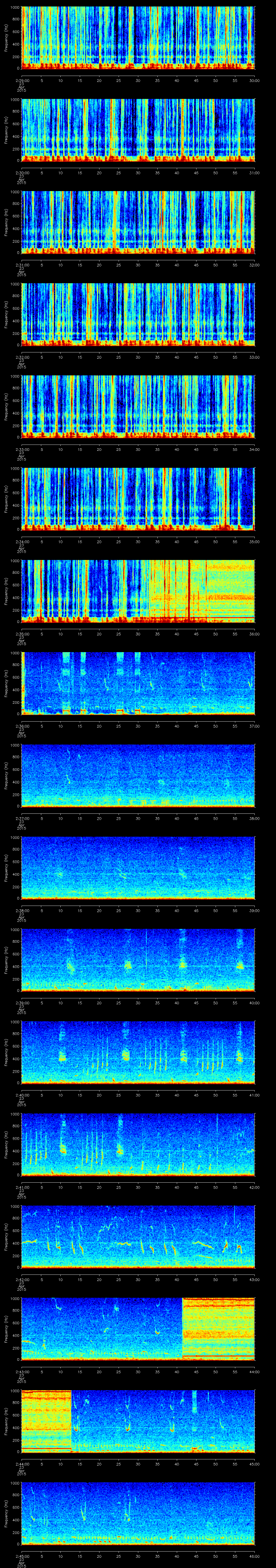Click the spectrogram panel starting at 2:30:00

(x=138, y=130)
